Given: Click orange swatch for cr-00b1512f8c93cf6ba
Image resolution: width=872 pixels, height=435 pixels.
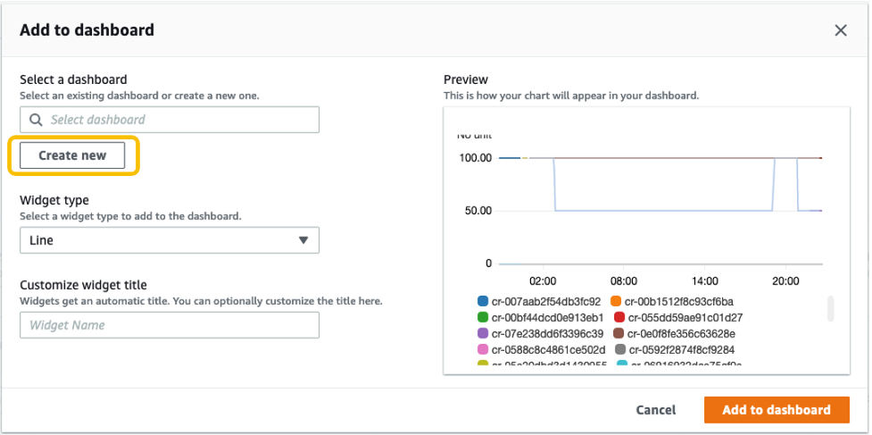Looking at the screenshot, I should (x=616, y=302).
